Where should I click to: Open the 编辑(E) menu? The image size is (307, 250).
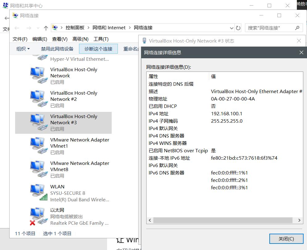40,39
